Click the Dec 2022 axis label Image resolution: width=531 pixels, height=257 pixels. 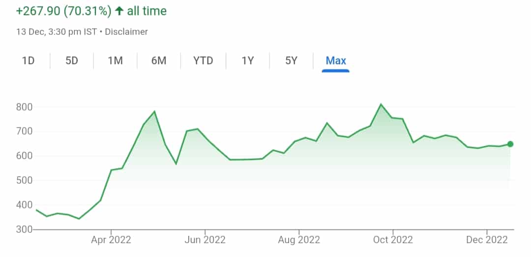click(x=486, y=240)
